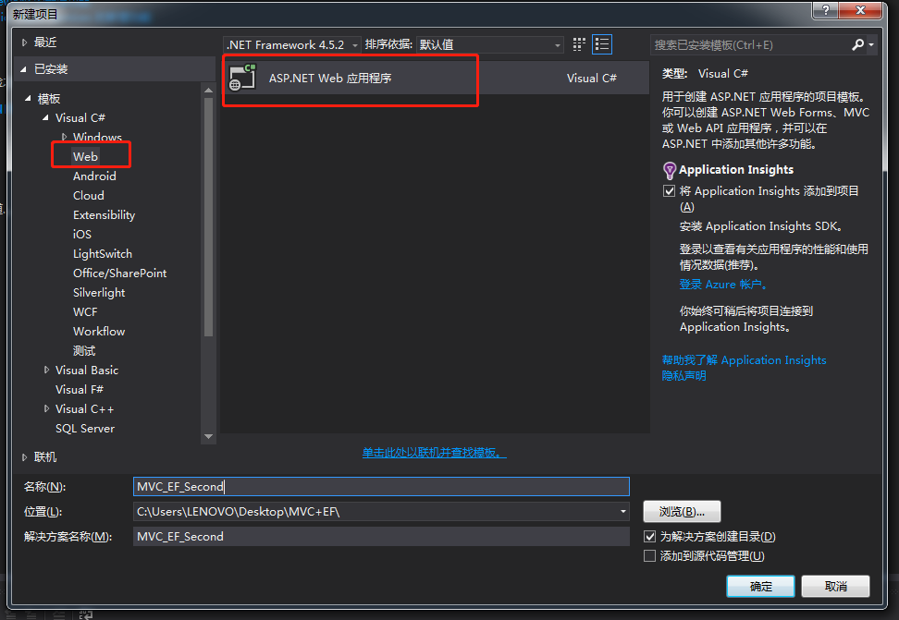This screenshot has width=899, height=620.
Task: Click the ASP.NET Web application template icon
Action: pyautogui.click(x=242, y=78)
